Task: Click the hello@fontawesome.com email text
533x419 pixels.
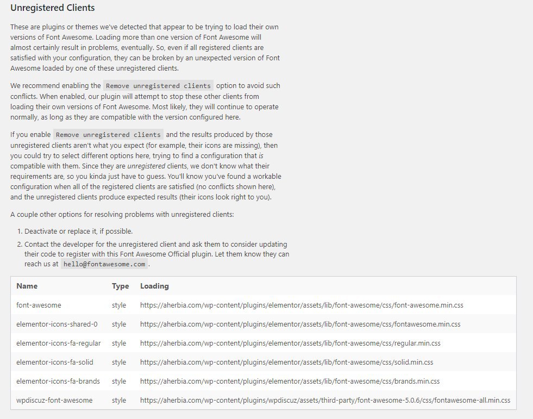Action: click(x=104, y=264)
